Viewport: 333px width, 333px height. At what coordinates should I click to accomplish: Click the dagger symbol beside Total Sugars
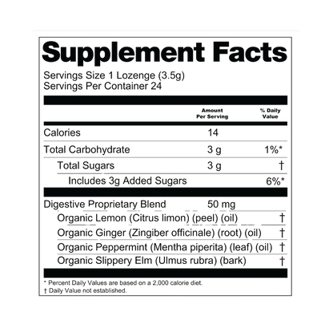pos(281,165)
